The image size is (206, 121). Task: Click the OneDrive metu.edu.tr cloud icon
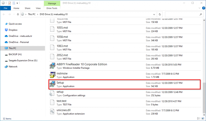(x=6, y=36)
